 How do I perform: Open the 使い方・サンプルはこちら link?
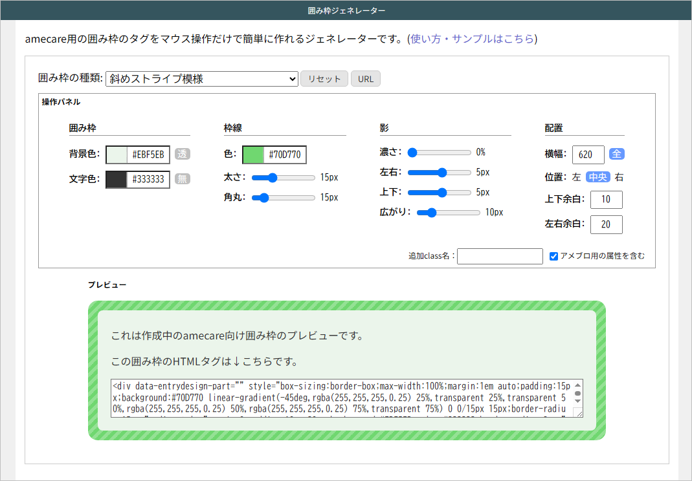click(x=473, y=39)
